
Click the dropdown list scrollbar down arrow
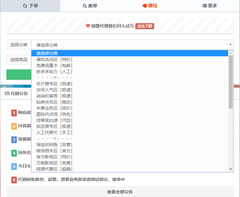[x=231, y=169]
